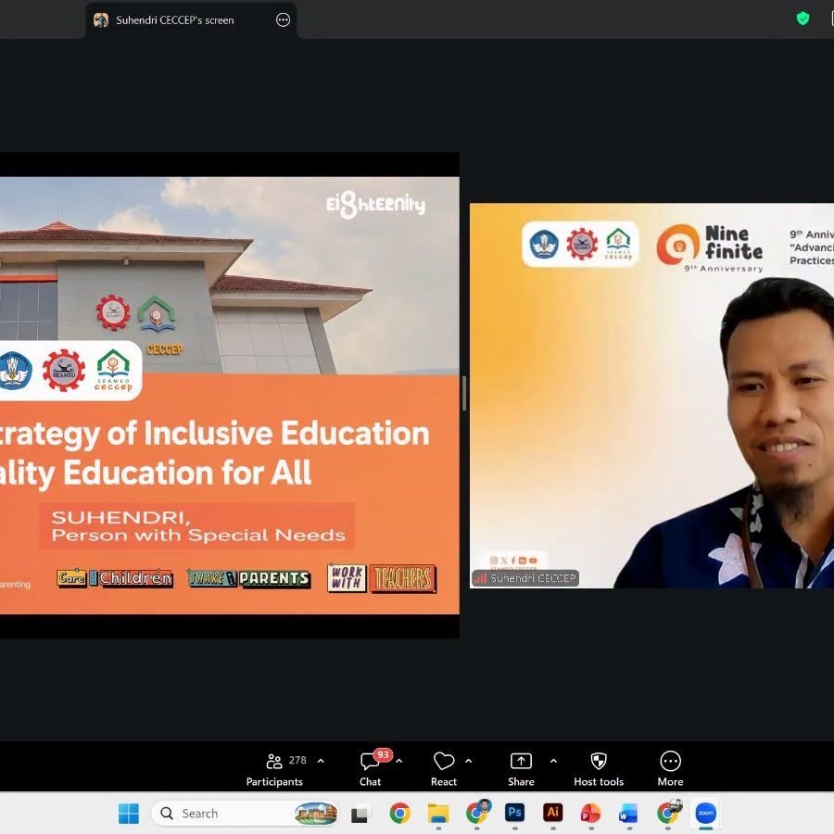Open the React heart icon
Viewport: 834px width, 834px height.
click(x=444, y=761)
